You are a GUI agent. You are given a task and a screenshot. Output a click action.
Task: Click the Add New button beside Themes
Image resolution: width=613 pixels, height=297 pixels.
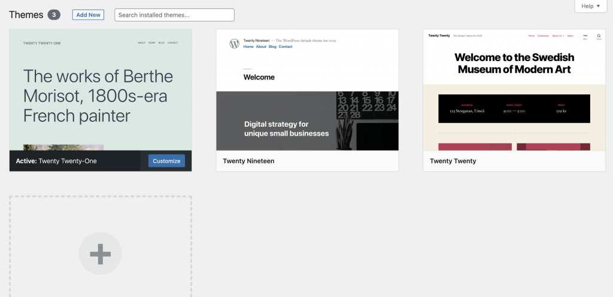pos(88,15)
